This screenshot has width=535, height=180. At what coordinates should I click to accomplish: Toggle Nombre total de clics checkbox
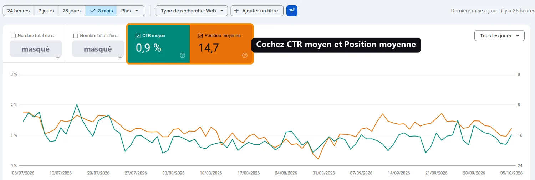point(13,36)
